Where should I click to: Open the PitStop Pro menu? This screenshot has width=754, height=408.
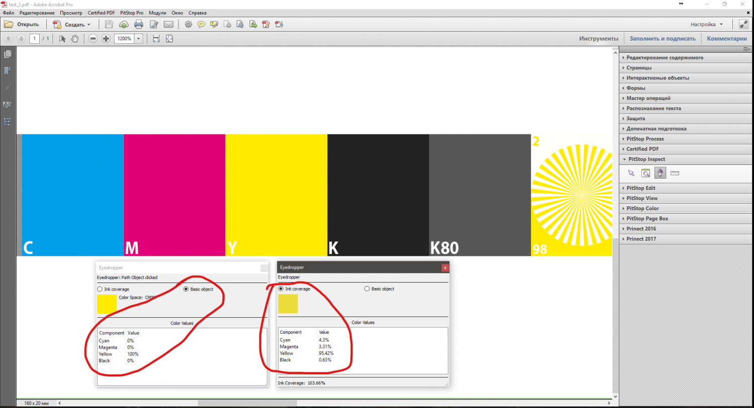(x=132, y=13)
